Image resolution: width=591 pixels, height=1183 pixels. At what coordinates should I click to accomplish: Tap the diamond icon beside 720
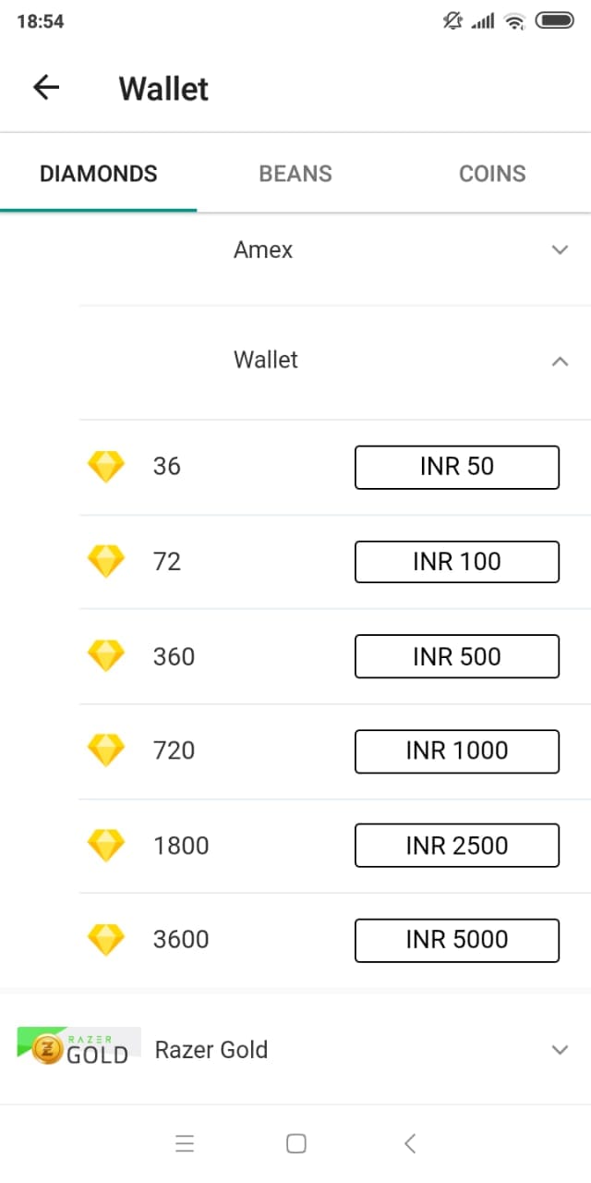105,750
